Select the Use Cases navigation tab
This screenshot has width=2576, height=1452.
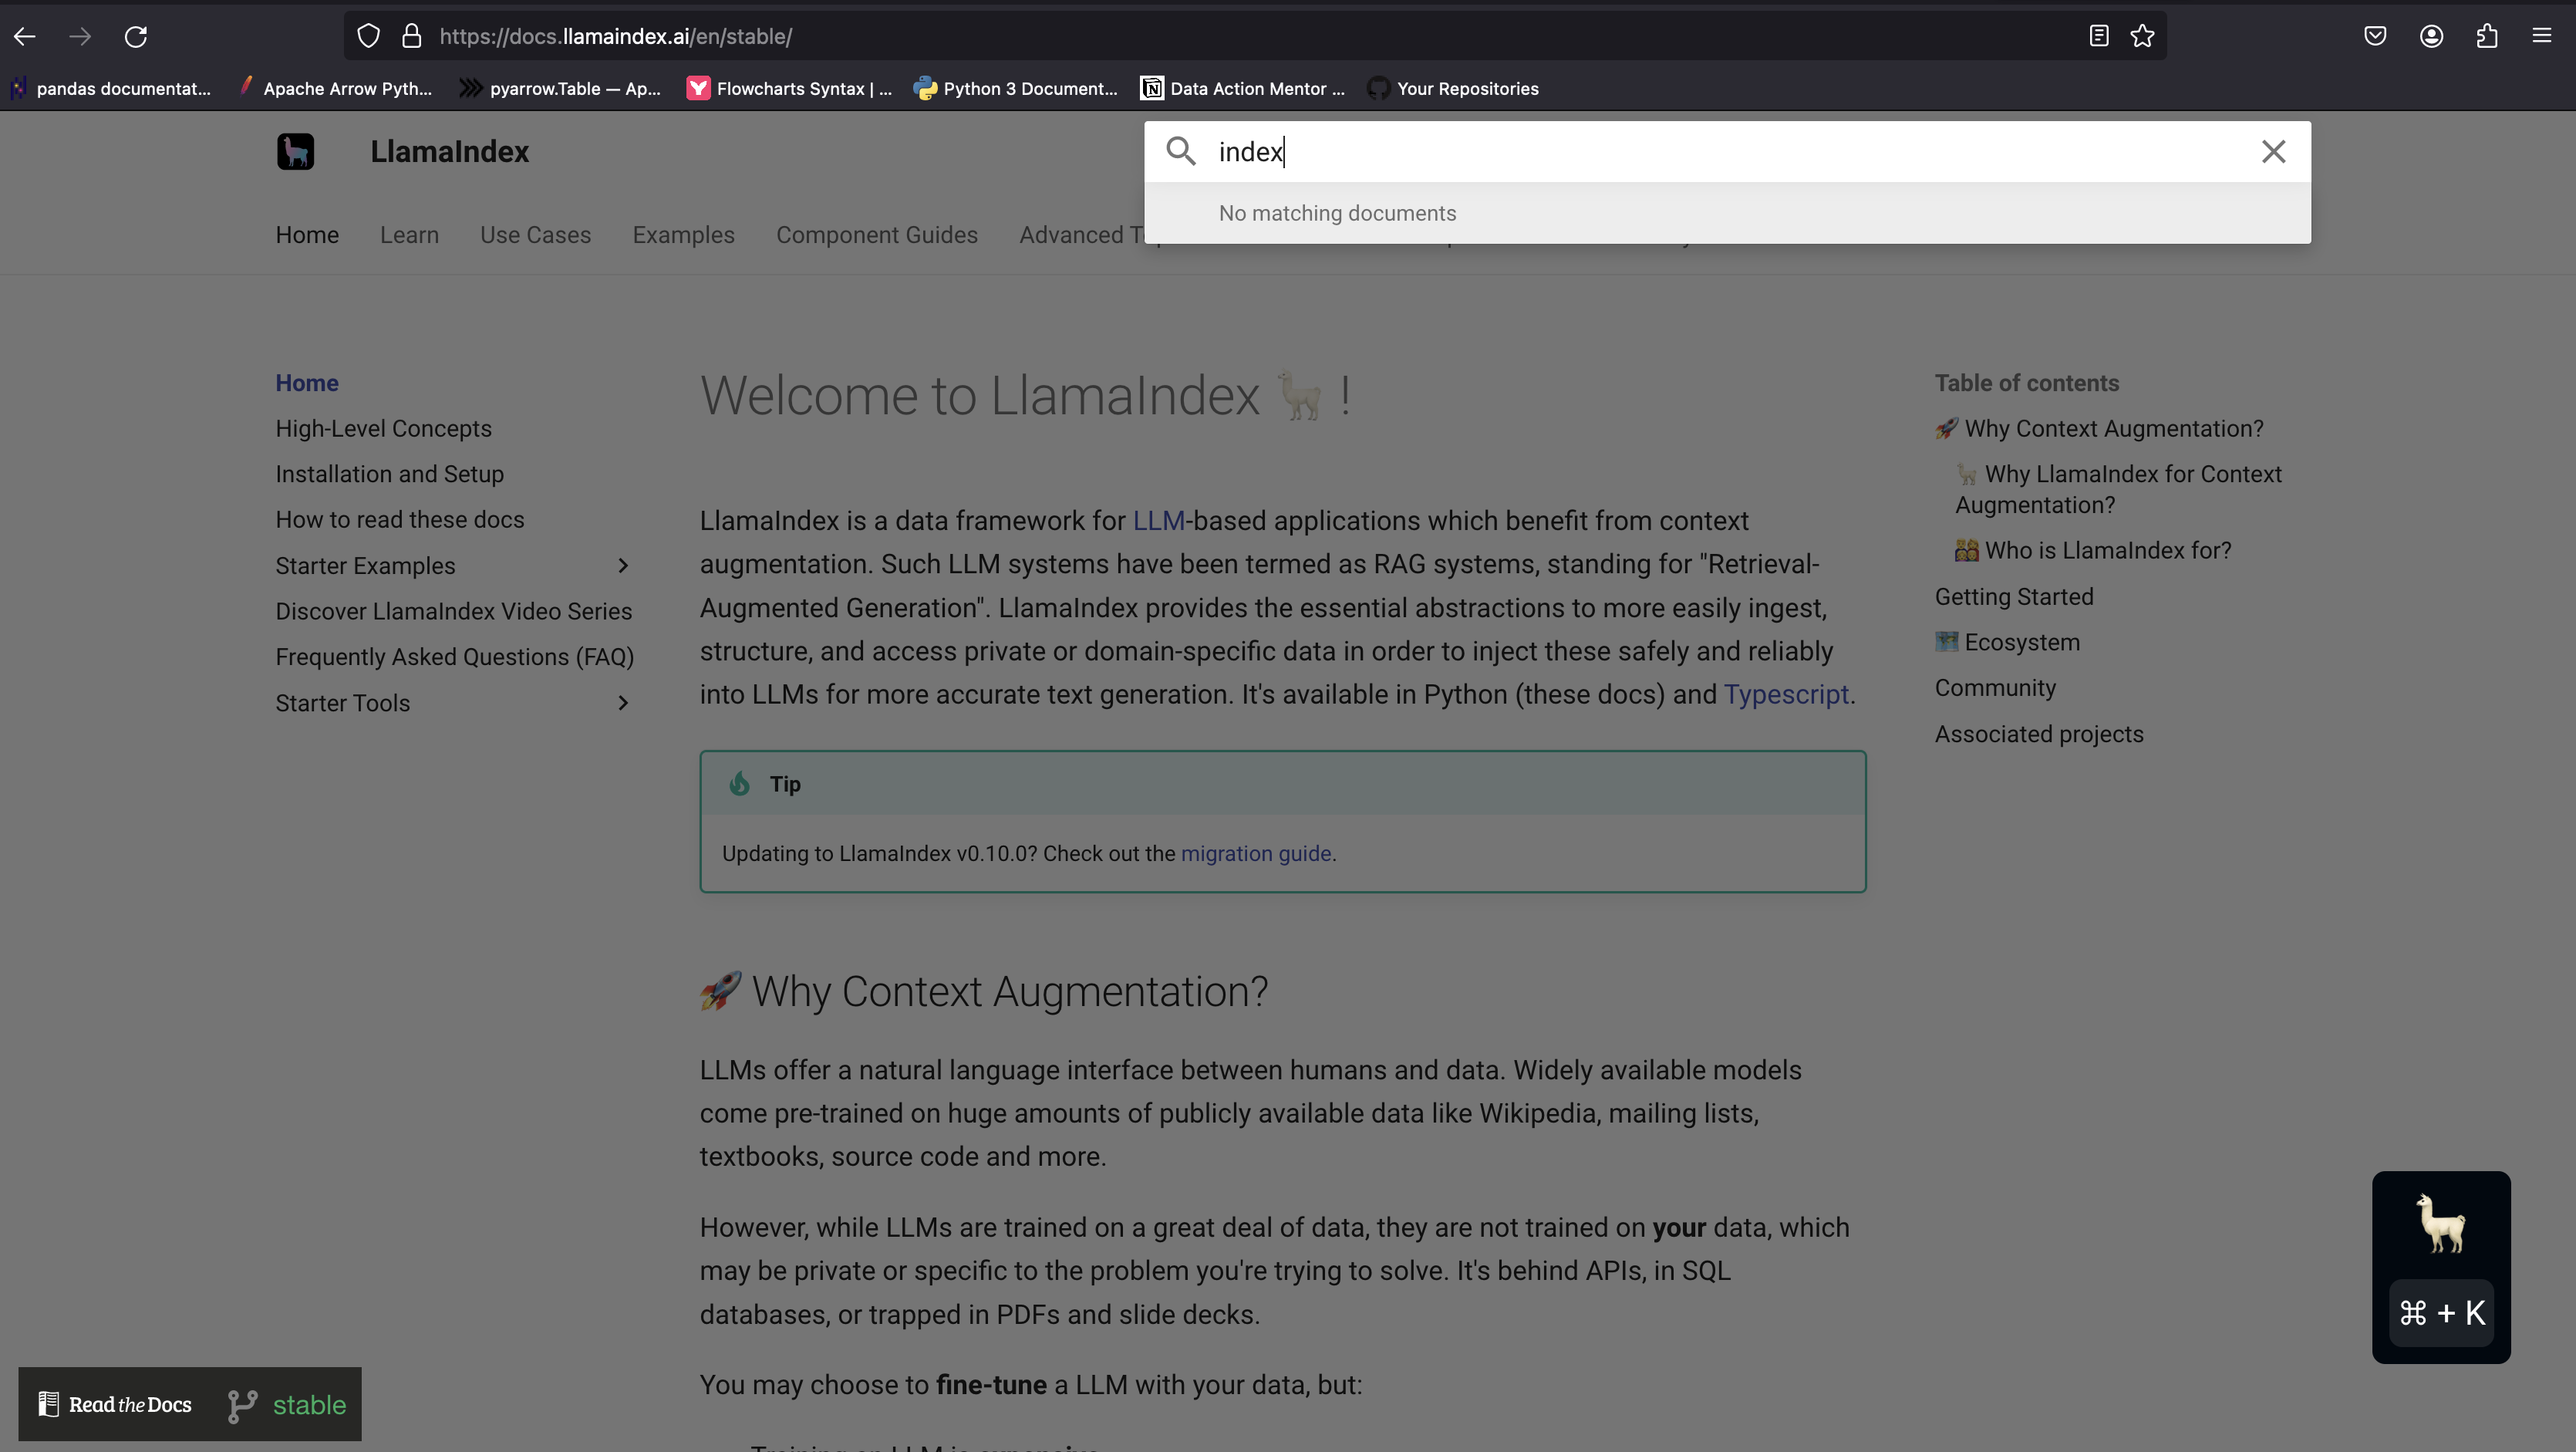click(x=536, y=234)
